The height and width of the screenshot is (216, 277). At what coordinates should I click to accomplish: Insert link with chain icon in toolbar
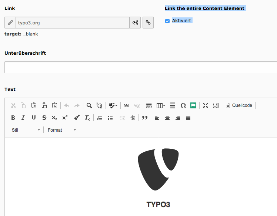(x=127, y=105)
